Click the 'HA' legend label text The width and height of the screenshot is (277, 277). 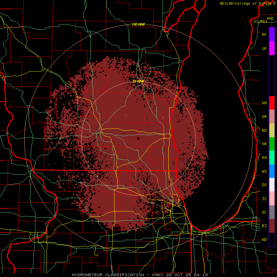[264, 103]
